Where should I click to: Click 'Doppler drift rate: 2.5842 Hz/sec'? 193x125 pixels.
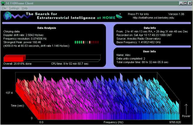23,35
